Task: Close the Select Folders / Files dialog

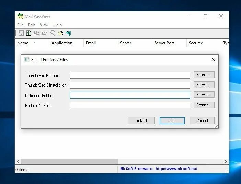Action: [x=213, y=59]
